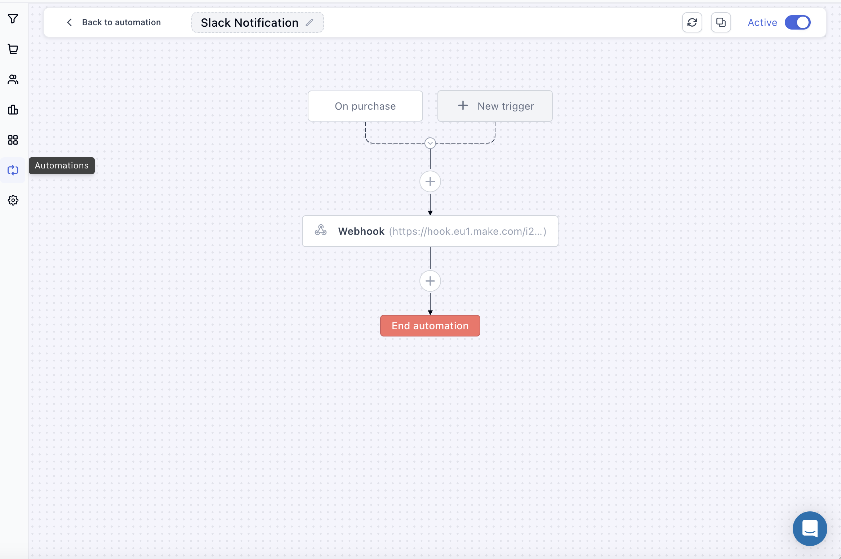The width and height of the screenshot is (841, 559).
Task: Open the settings gear icon
Action: coord(13,200)
